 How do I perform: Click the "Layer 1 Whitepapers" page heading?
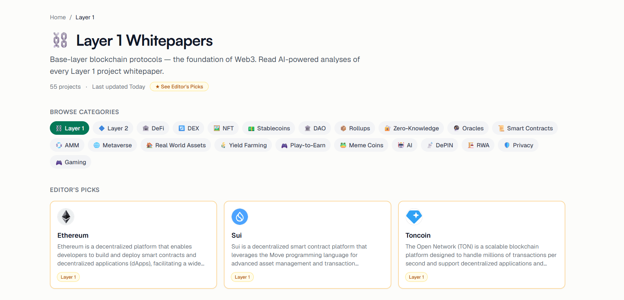(144, 41)
